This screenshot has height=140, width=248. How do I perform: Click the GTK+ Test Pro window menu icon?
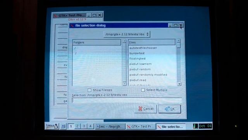pyautogui.click(x=55, y=16)
